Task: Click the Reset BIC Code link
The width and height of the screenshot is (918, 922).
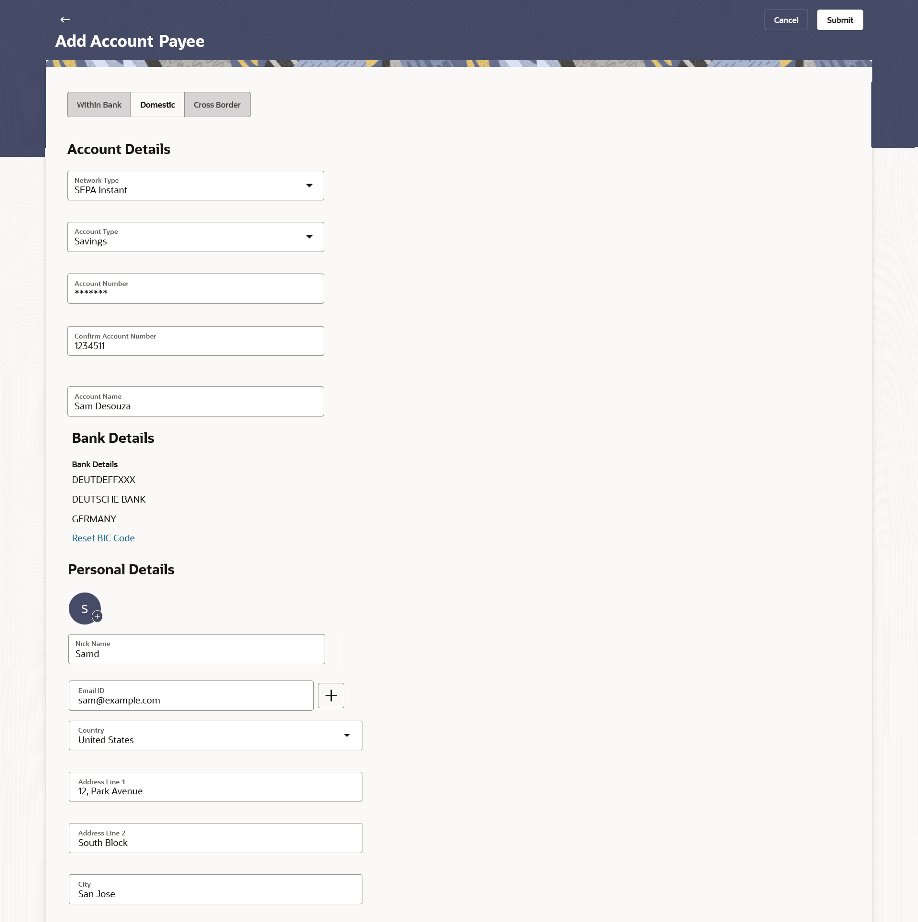Action: point(103,538)
